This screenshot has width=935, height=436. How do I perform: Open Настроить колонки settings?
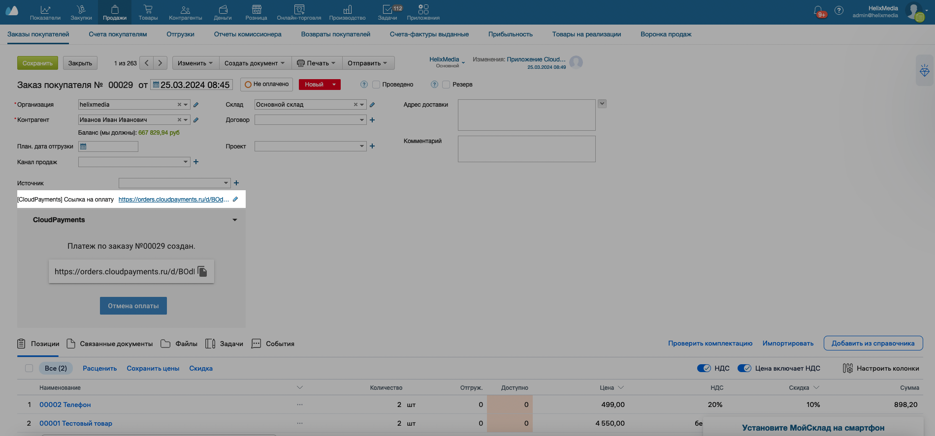[x=881, y=368]
